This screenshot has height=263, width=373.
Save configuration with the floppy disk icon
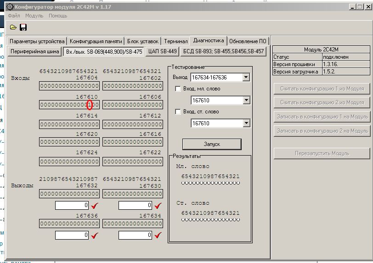point(23,28)
